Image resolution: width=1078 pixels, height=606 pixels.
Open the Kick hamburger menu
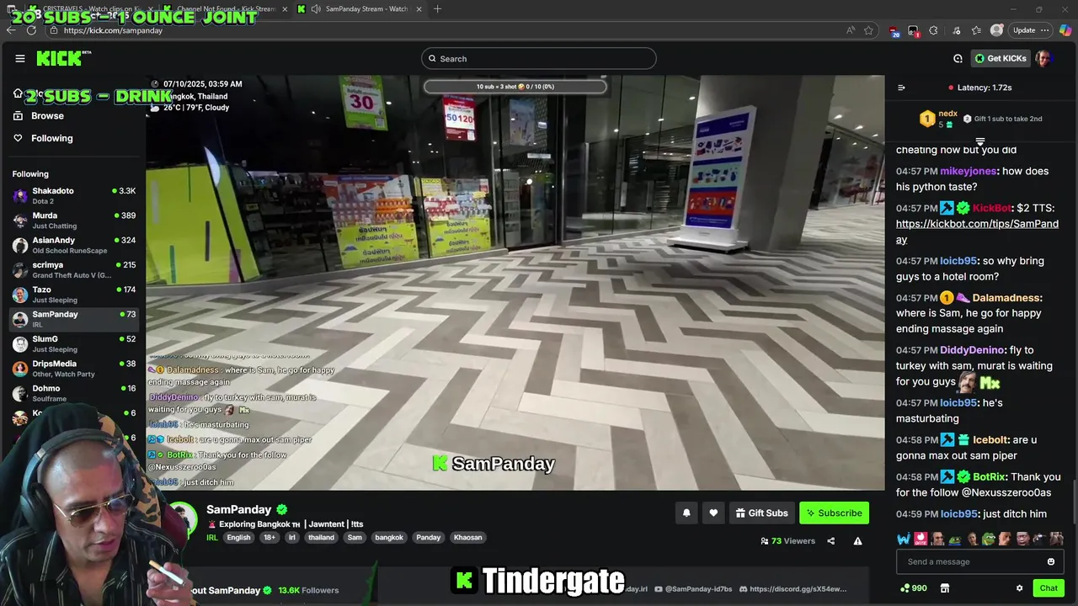pyautogui.click(x=19, y=58)
